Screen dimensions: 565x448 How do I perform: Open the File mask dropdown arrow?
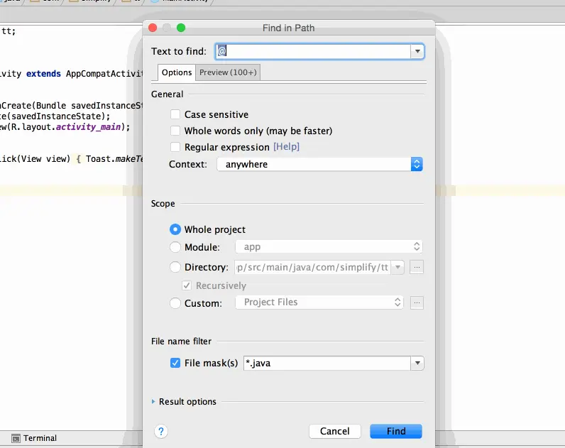click(x=417, y=363)
